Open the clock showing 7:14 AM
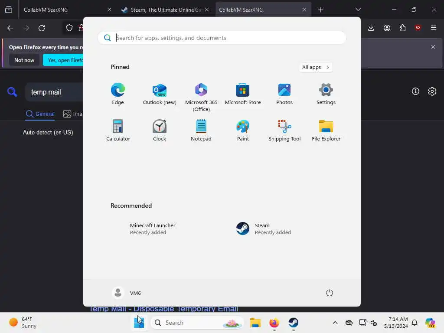 [x=396, y=323]
